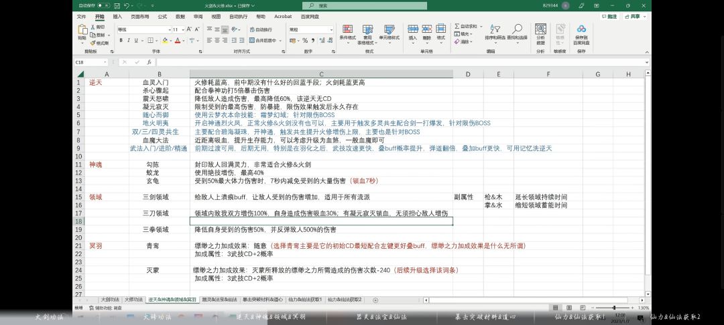Expand the fill color dropdown arrow
This screenshot has width=724, height=325.
pyautogui.click(x=170, y=41)
